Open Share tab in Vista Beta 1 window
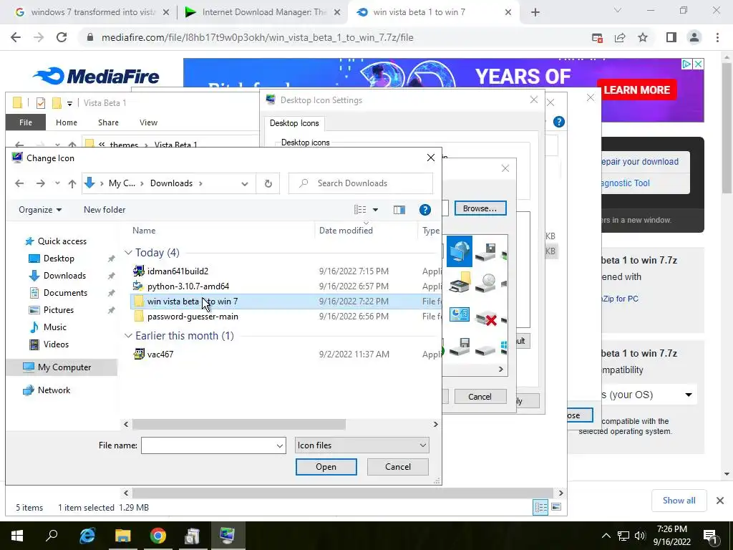Screen dimensions: 733x550 [108, 122]
